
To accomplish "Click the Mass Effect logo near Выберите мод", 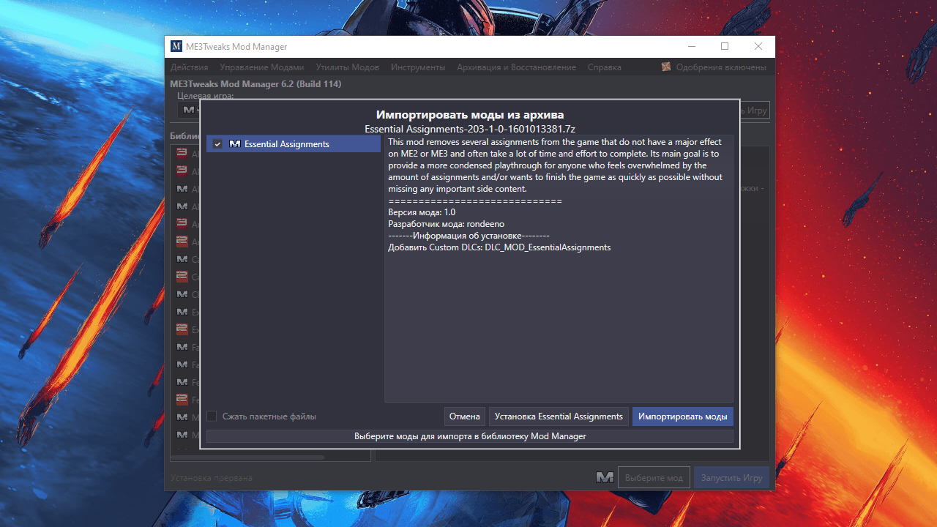I will [x=605, y=477].
